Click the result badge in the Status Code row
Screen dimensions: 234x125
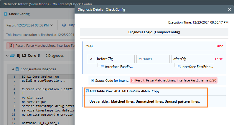[174, 80]
